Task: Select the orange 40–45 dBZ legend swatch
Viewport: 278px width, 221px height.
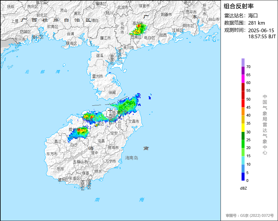Action: [243, 111]
